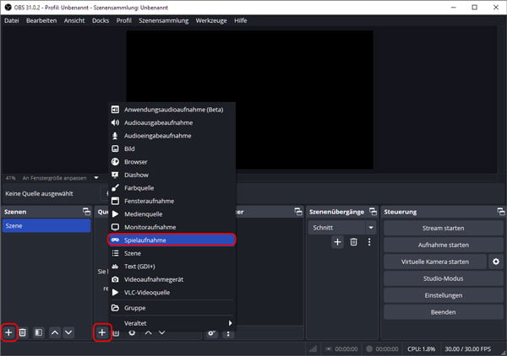Screen dimensions: 507x356
Task: Undock the Szenen panel
Action: click(x=86, y=212)
